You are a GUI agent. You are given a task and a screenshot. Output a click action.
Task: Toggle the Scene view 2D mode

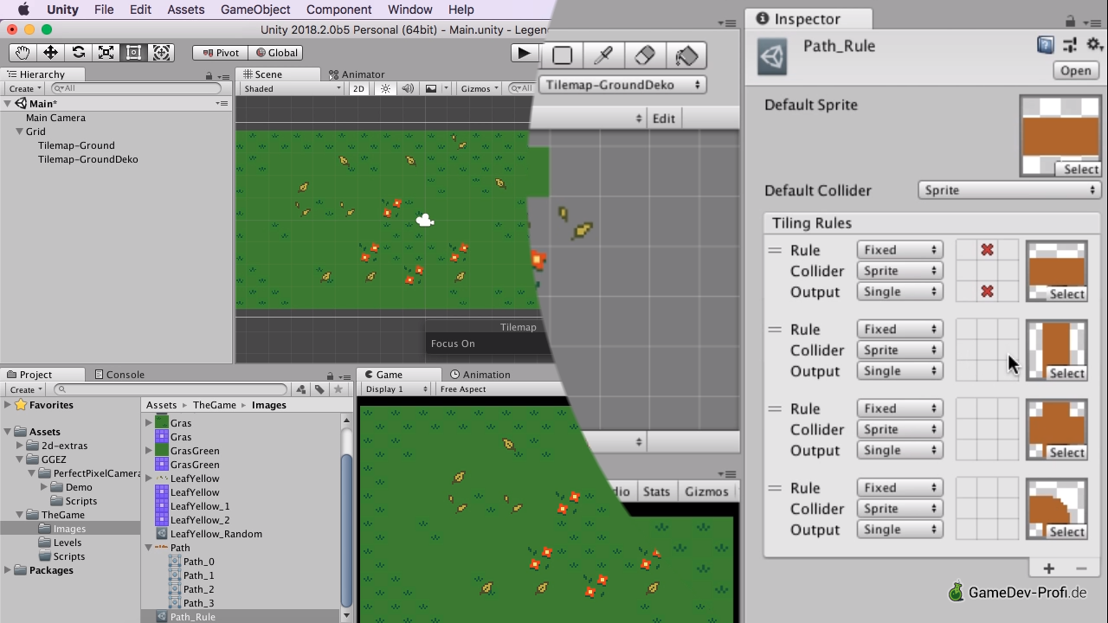(358, 88)
